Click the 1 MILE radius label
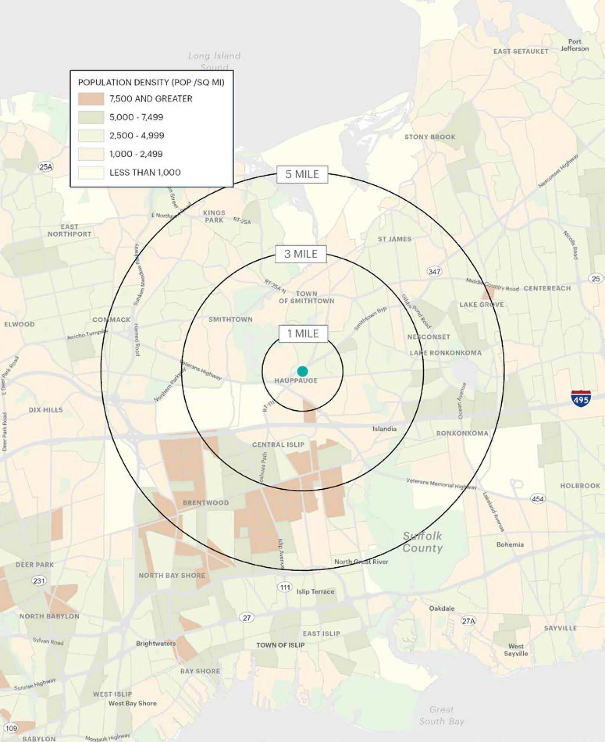 coord(303,334)
